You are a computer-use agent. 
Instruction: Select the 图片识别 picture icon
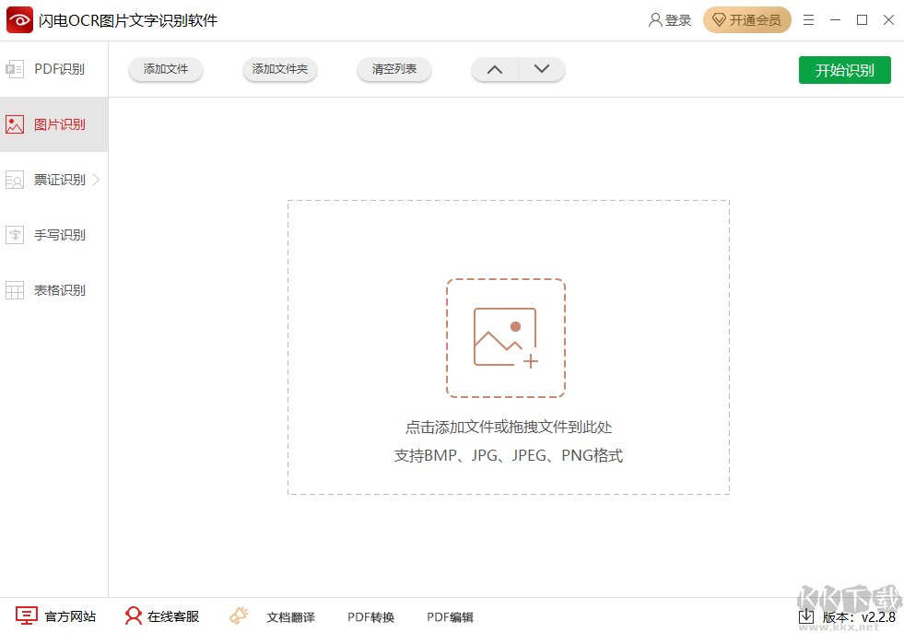(x=15, y=124)
